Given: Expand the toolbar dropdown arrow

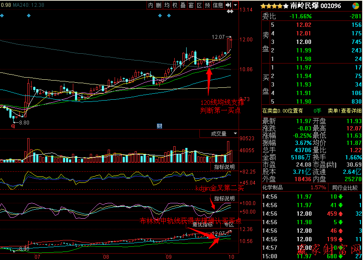Looking at the screenshot, I should (x=235, y=5).
